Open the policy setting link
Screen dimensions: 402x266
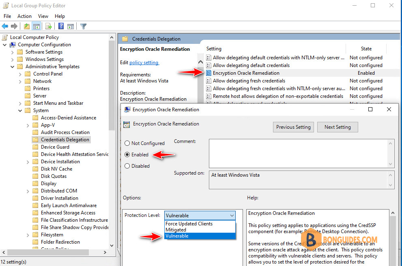[x=144, y=63]
